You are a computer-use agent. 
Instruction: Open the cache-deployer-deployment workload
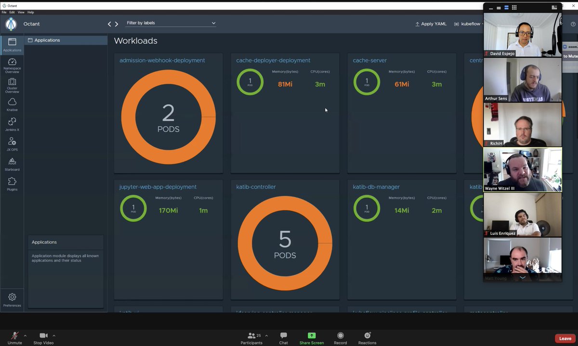click(x=273, y=61)
